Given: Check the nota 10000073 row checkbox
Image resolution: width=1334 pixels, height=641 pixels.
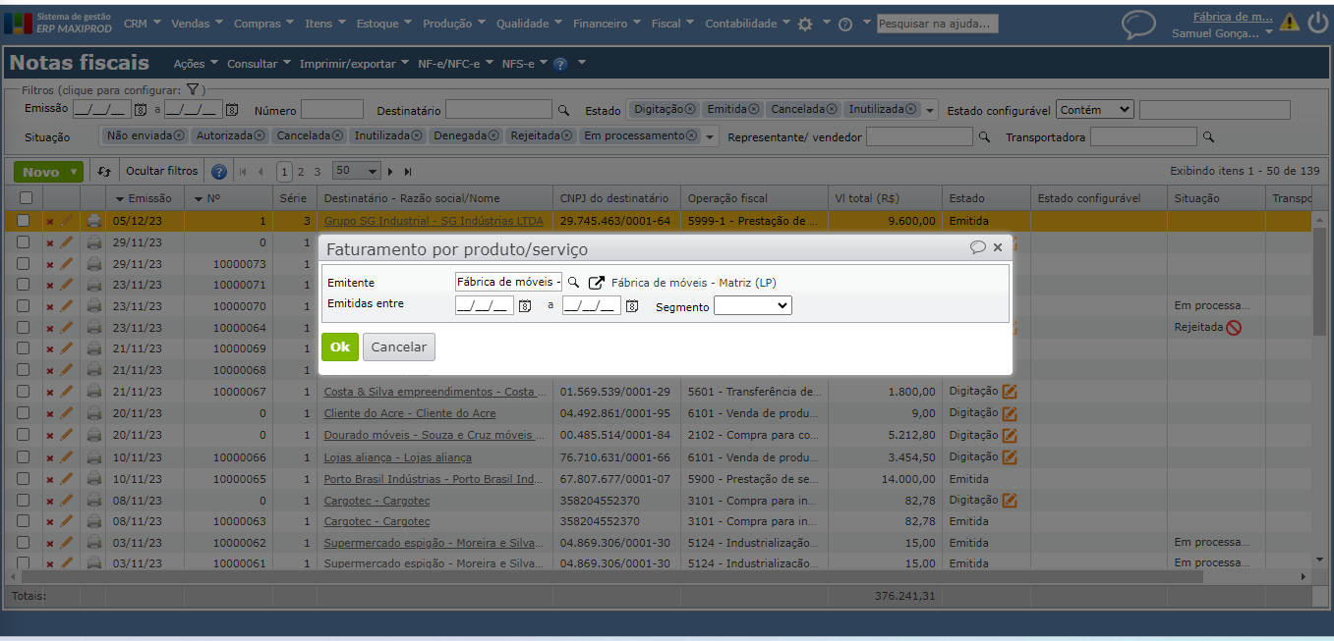Looking at the screenshot, I should point(24,263).
